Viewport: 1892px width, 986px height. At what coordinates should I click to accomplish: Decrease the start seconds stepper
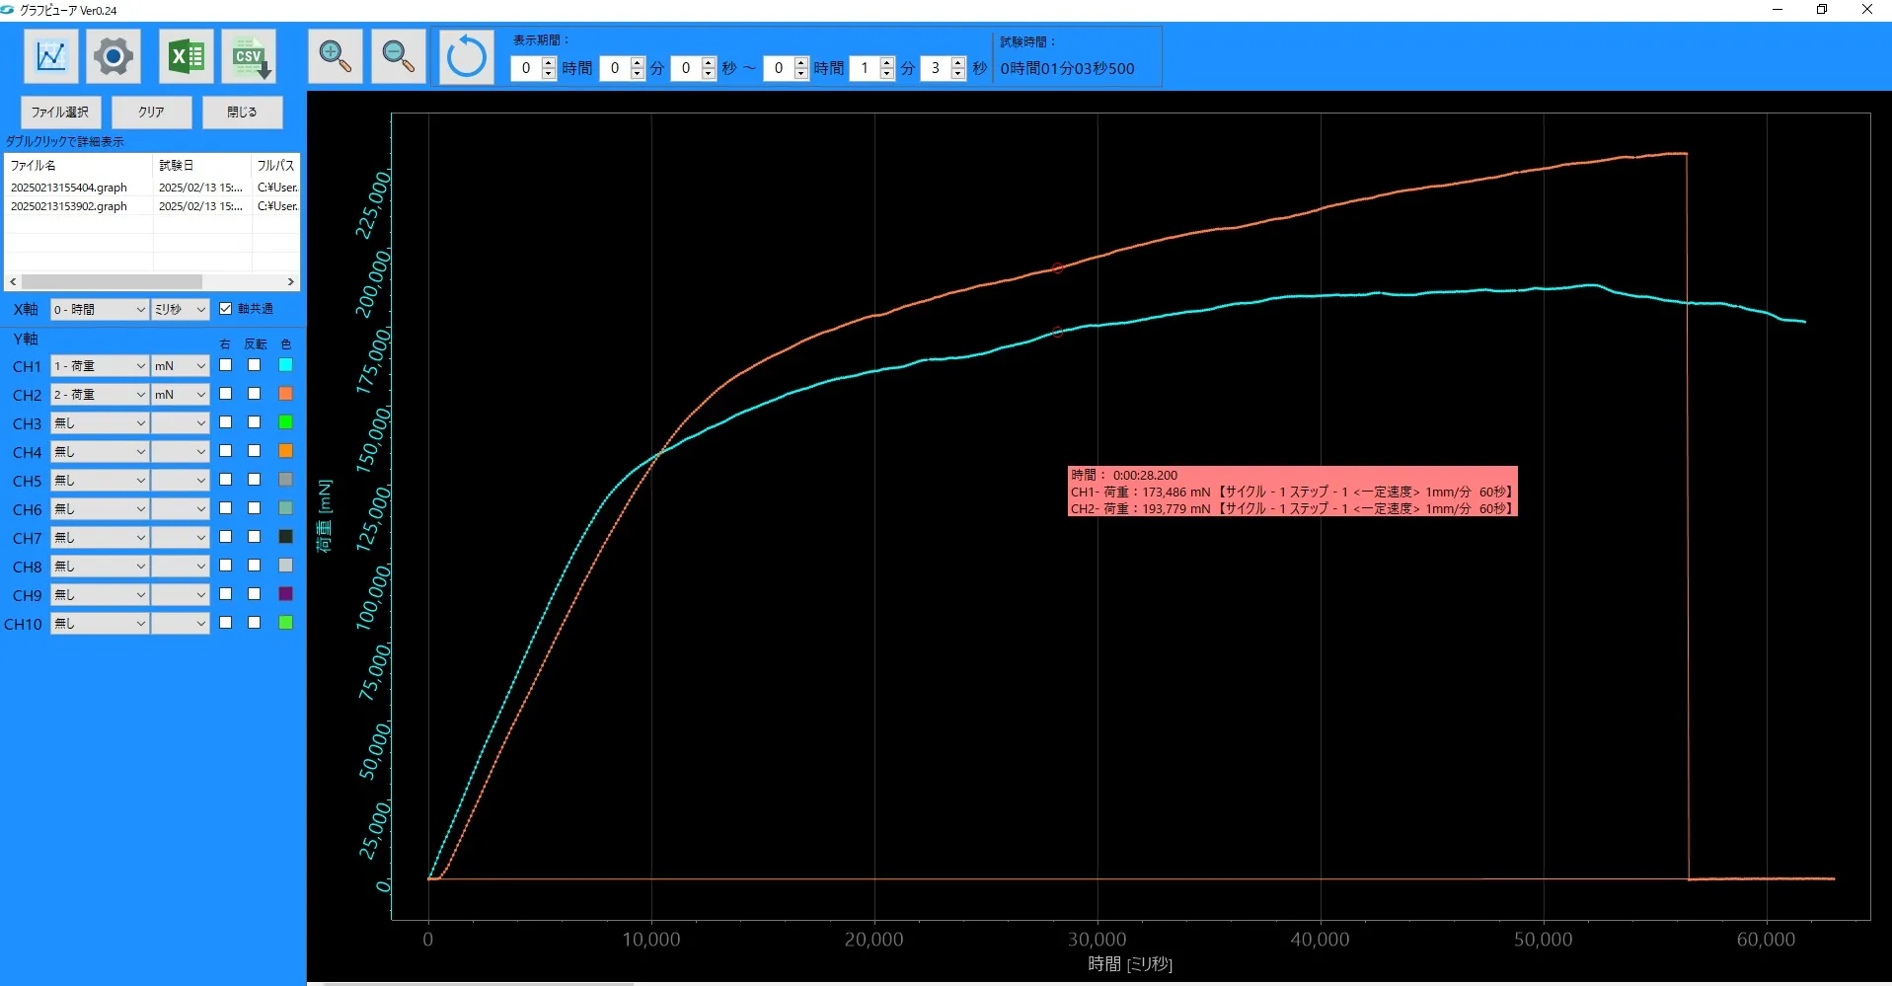click(708, 74)
